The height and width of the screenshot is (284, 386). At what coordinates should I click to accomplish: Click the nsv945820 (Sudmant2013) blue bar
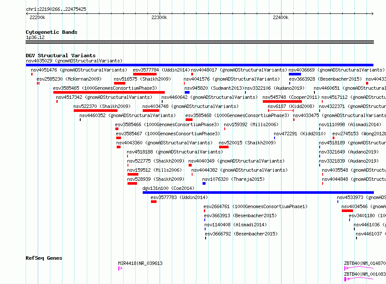(x=187, y=92)
